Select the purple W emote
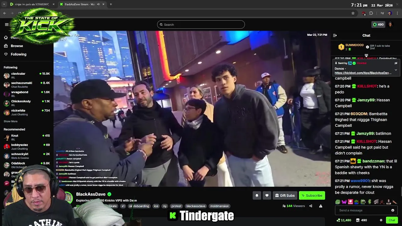Screen dimensions: 402x226 (344, 202)
